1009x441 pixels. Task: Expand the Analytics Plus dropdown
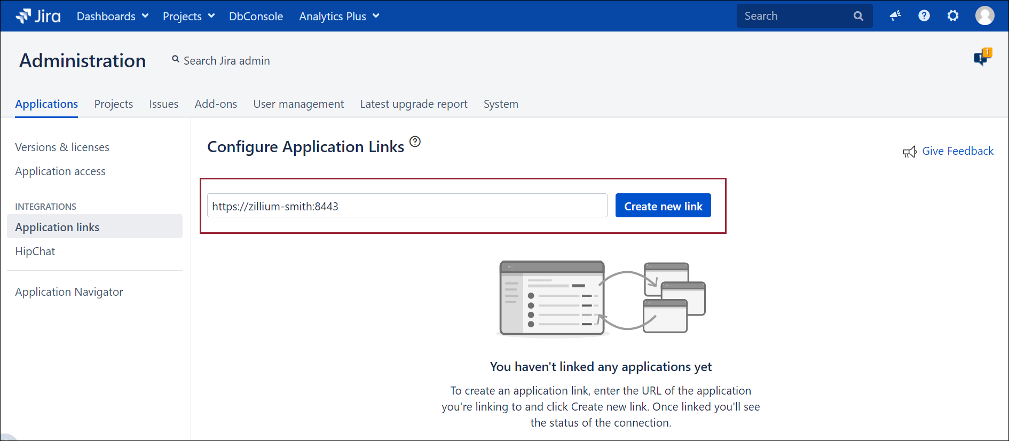tap(339, 17)
